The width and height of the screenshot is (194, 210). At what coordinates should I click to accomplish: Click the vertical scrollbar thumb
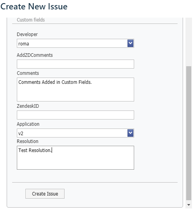click(189, 133)
